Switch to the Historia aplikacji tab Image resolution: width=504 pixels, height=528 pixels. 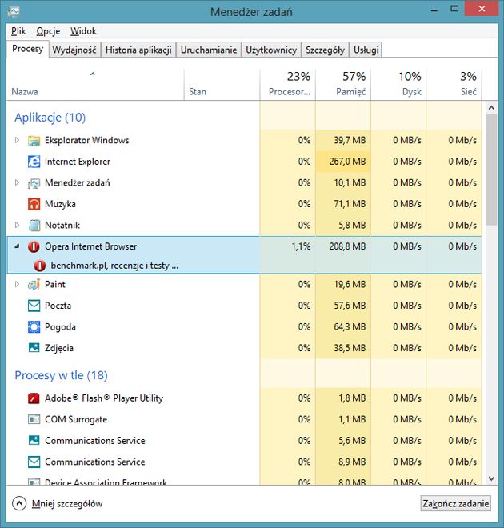point(138,50)
